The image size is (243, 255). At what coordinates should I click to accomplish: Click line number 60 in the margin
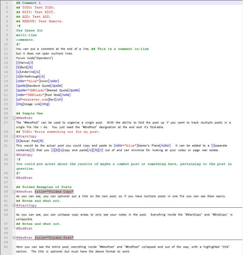6,247
